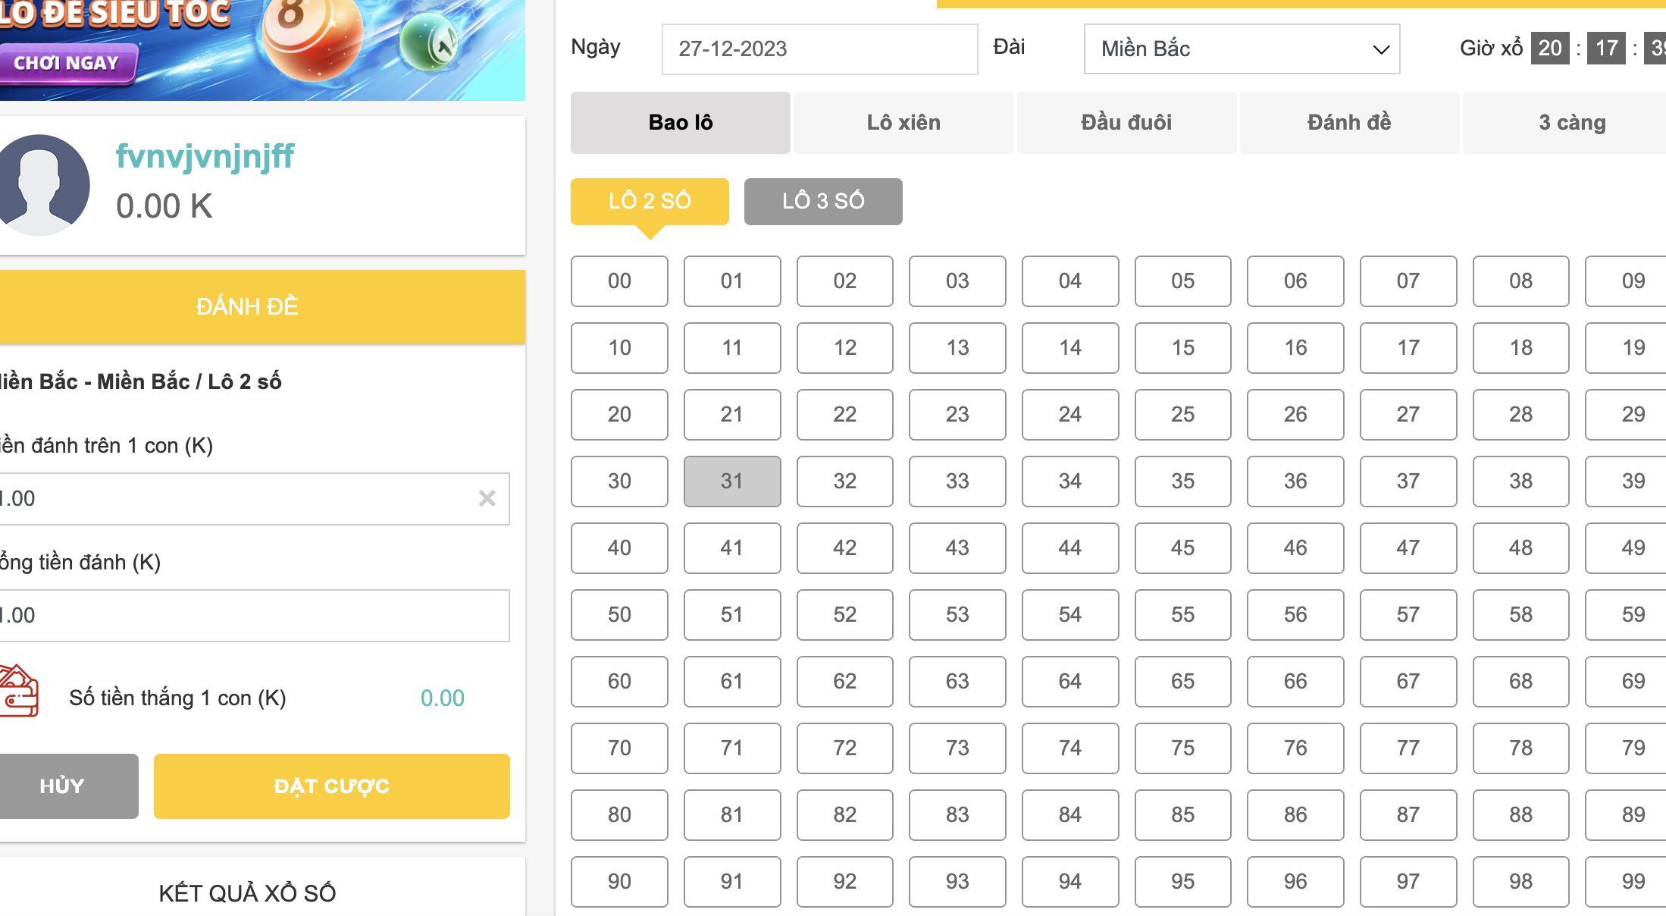1666x916 pixels.
Task: Clear the bet amount with X icon
Action: click(x=487, y=498)
